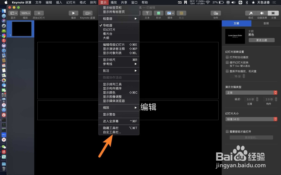
Task: Expand the 缩放 submenu
Action: tap(119, 108)
